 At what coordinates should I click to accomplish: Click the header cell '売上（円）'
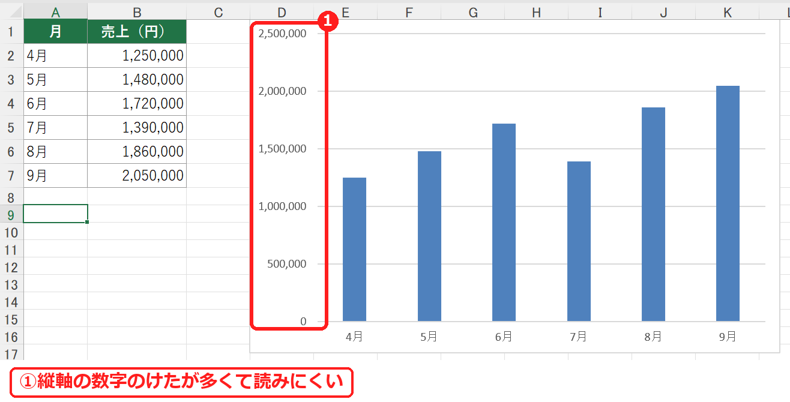[x=137, y=32]
